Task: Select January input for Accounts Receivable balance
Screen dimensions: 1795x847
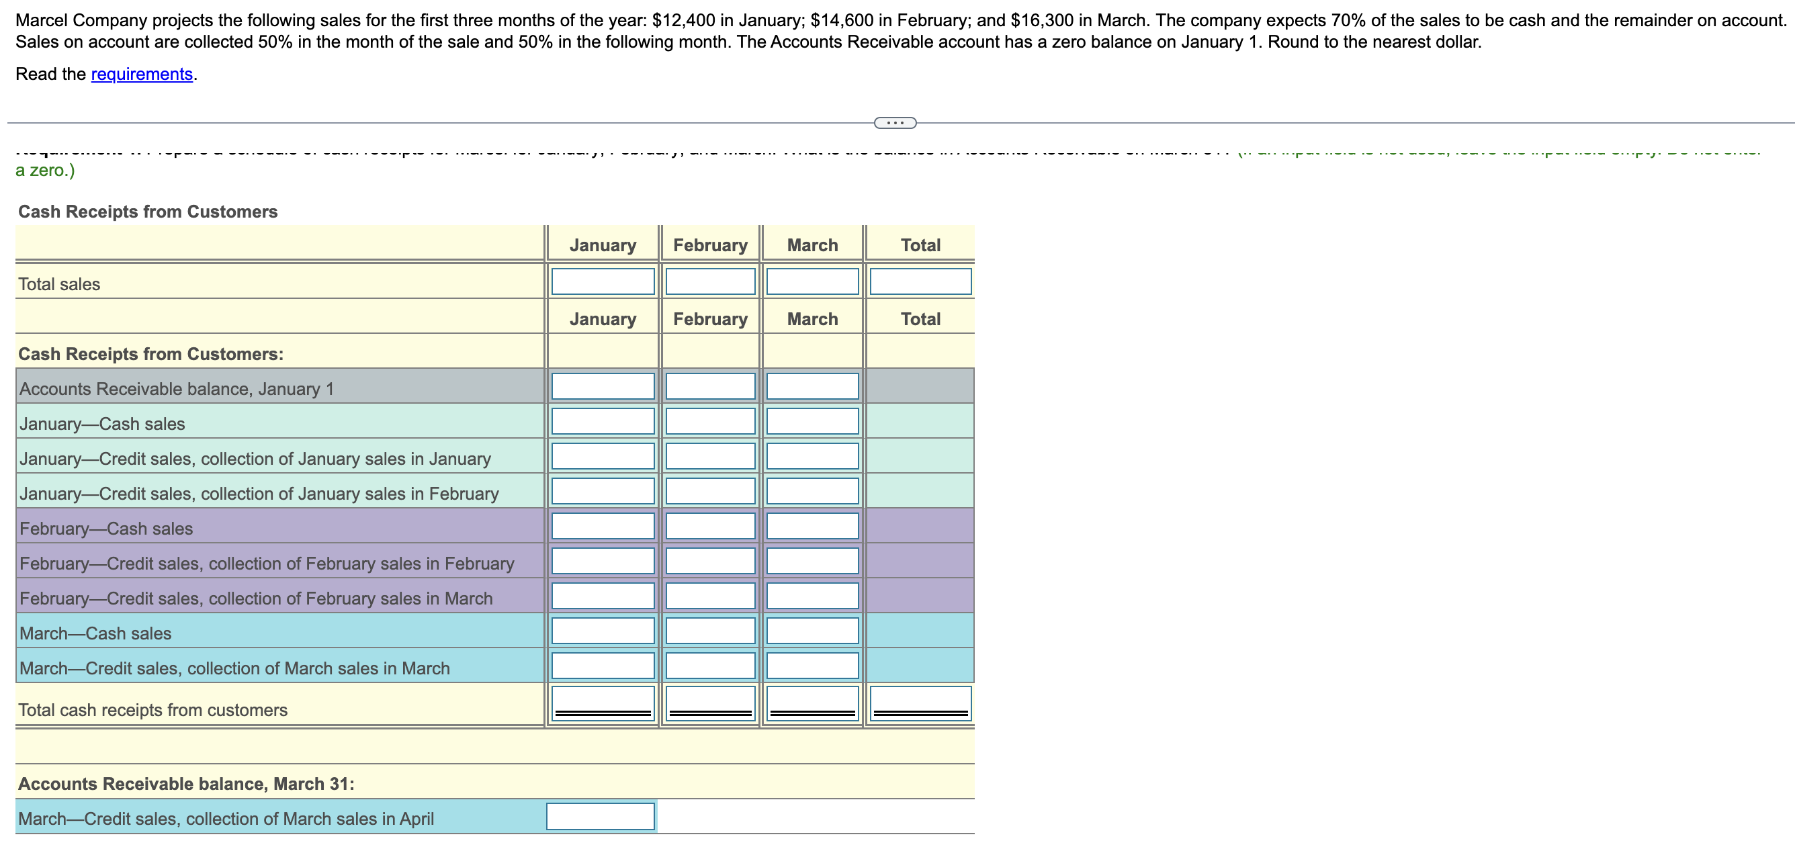Action: (603, 386)
